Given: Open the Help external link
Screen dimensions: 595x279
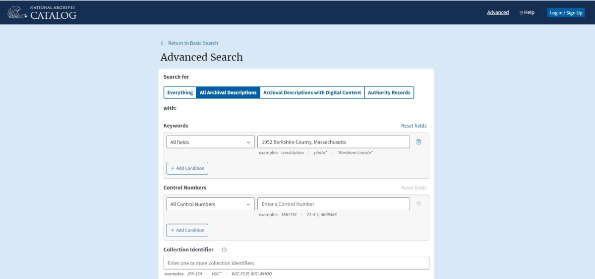Looking at the screenshot, I should [527, 12].
